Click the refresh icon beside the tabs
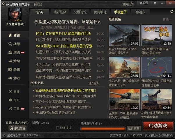This screenshot has height=139, width=175. coord(172,11)
